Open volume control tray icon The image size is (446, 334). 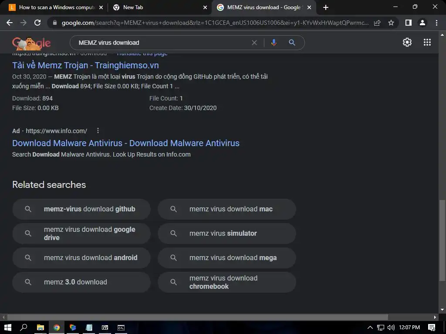(391, 327)
